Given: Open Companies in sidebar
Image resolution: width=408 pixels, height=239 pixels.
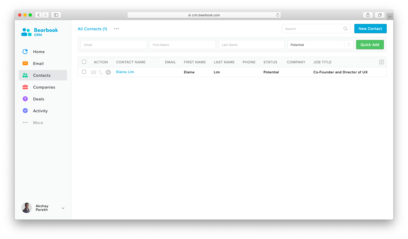Looking at the screenshot, I should point(43,87).
